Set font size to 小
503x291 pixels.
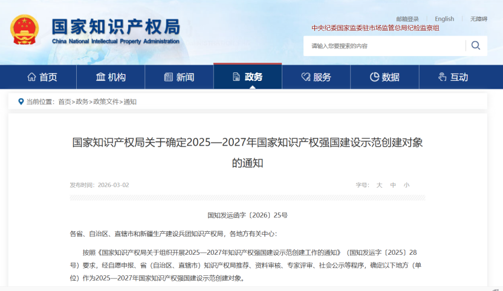coord(407,185)
